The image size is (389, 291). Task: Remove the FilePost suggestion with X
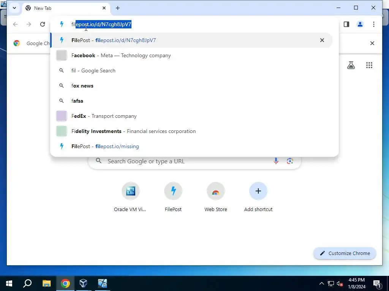click(x=322, y=40)
